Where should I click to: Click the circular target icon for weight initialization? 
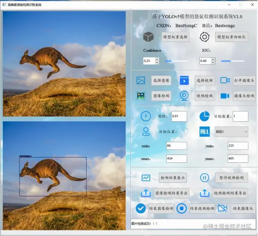pos(204,37)
